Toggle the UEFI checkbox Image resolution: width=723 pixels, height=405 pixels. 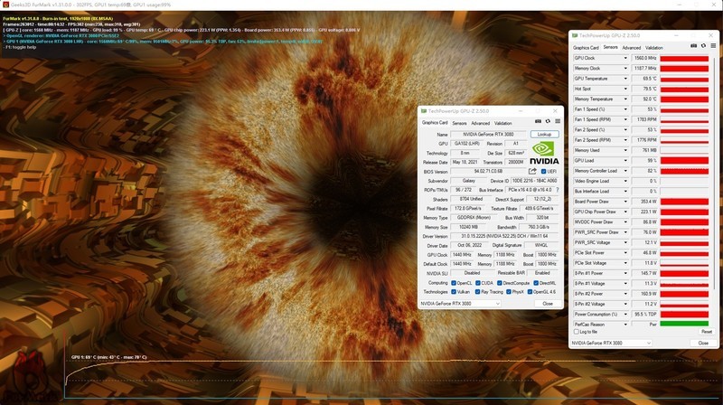(x=543, y=172)
